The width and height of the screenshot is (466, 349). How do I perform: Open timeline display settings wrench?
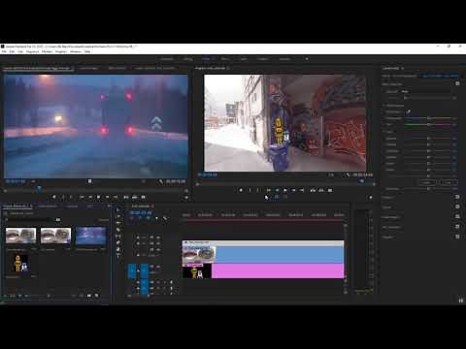point(165,218)
